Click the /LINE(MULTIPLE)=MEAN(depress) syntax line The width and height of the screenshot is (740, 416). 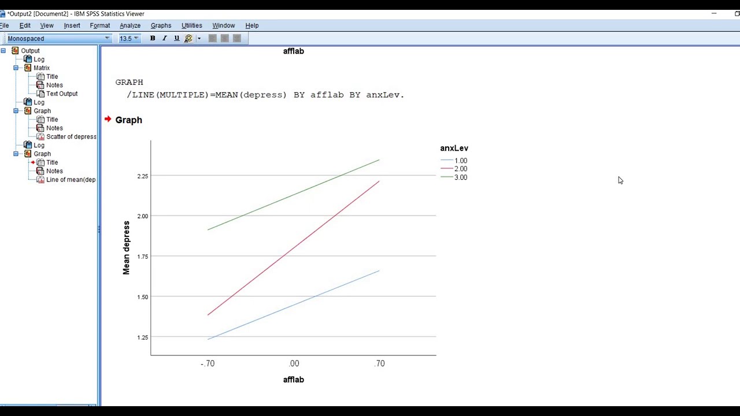point(265,95)
